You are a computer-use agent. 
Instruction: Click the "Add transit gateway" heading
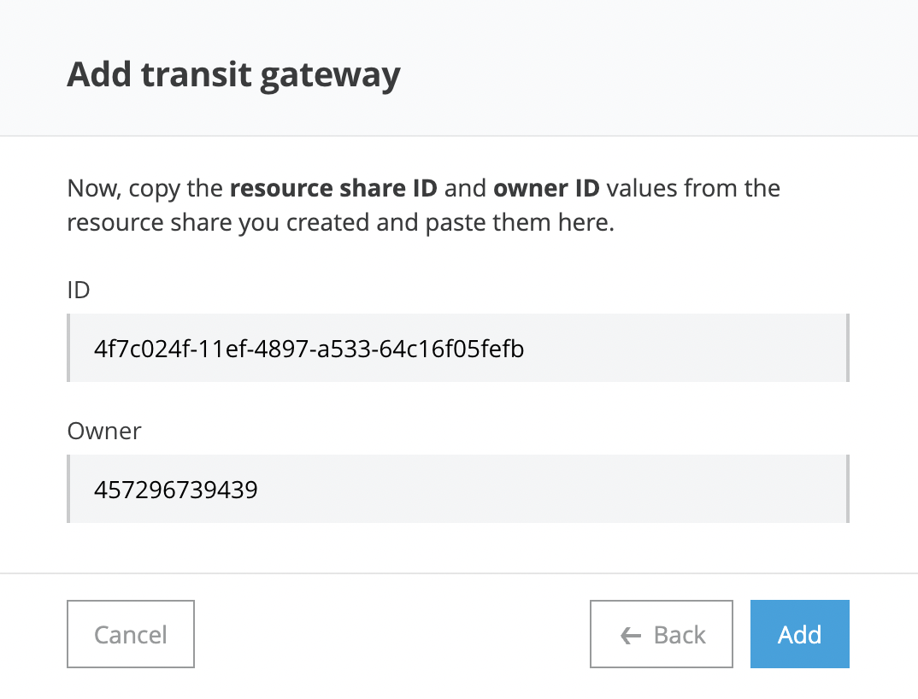tap(233, 75)
